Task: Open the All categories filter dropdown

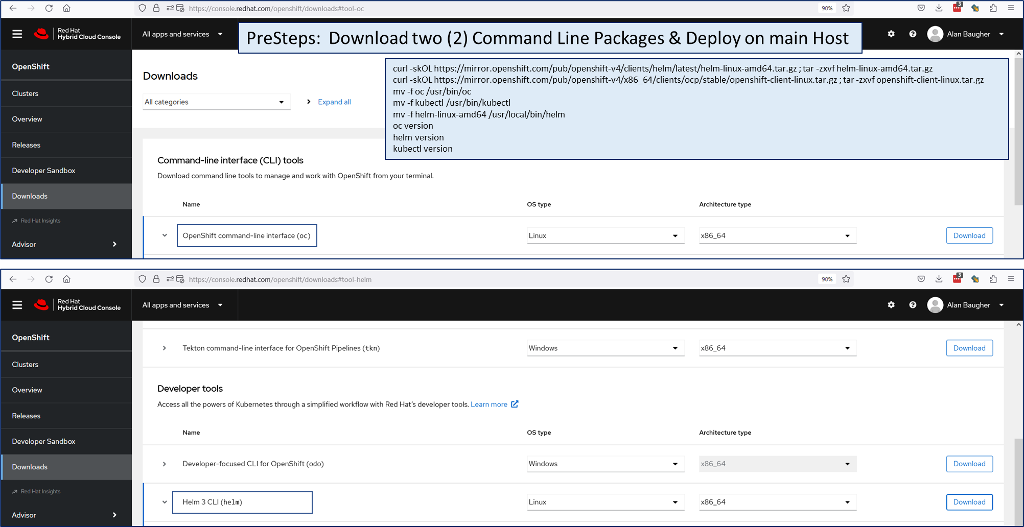Action: pos(216,102)
